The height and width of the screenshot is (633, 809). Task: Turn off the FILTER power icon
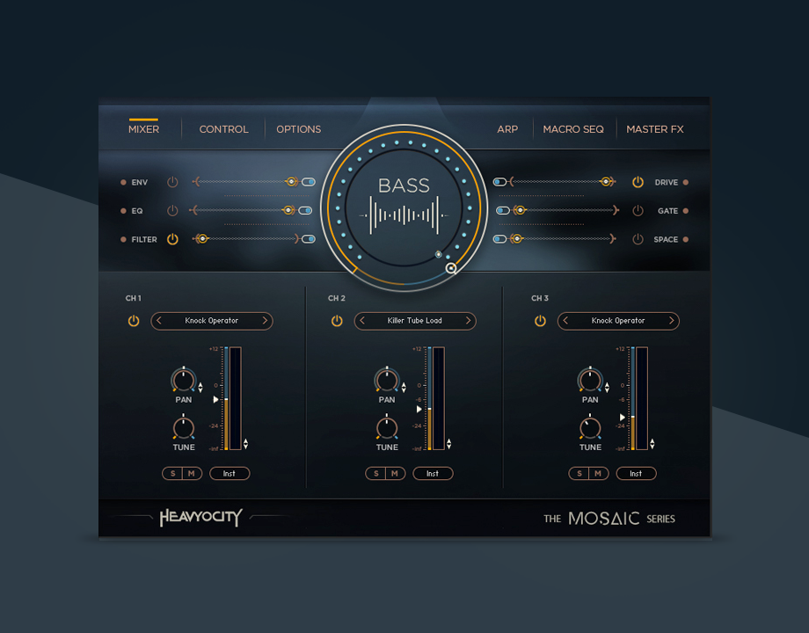tap(172, 239)
